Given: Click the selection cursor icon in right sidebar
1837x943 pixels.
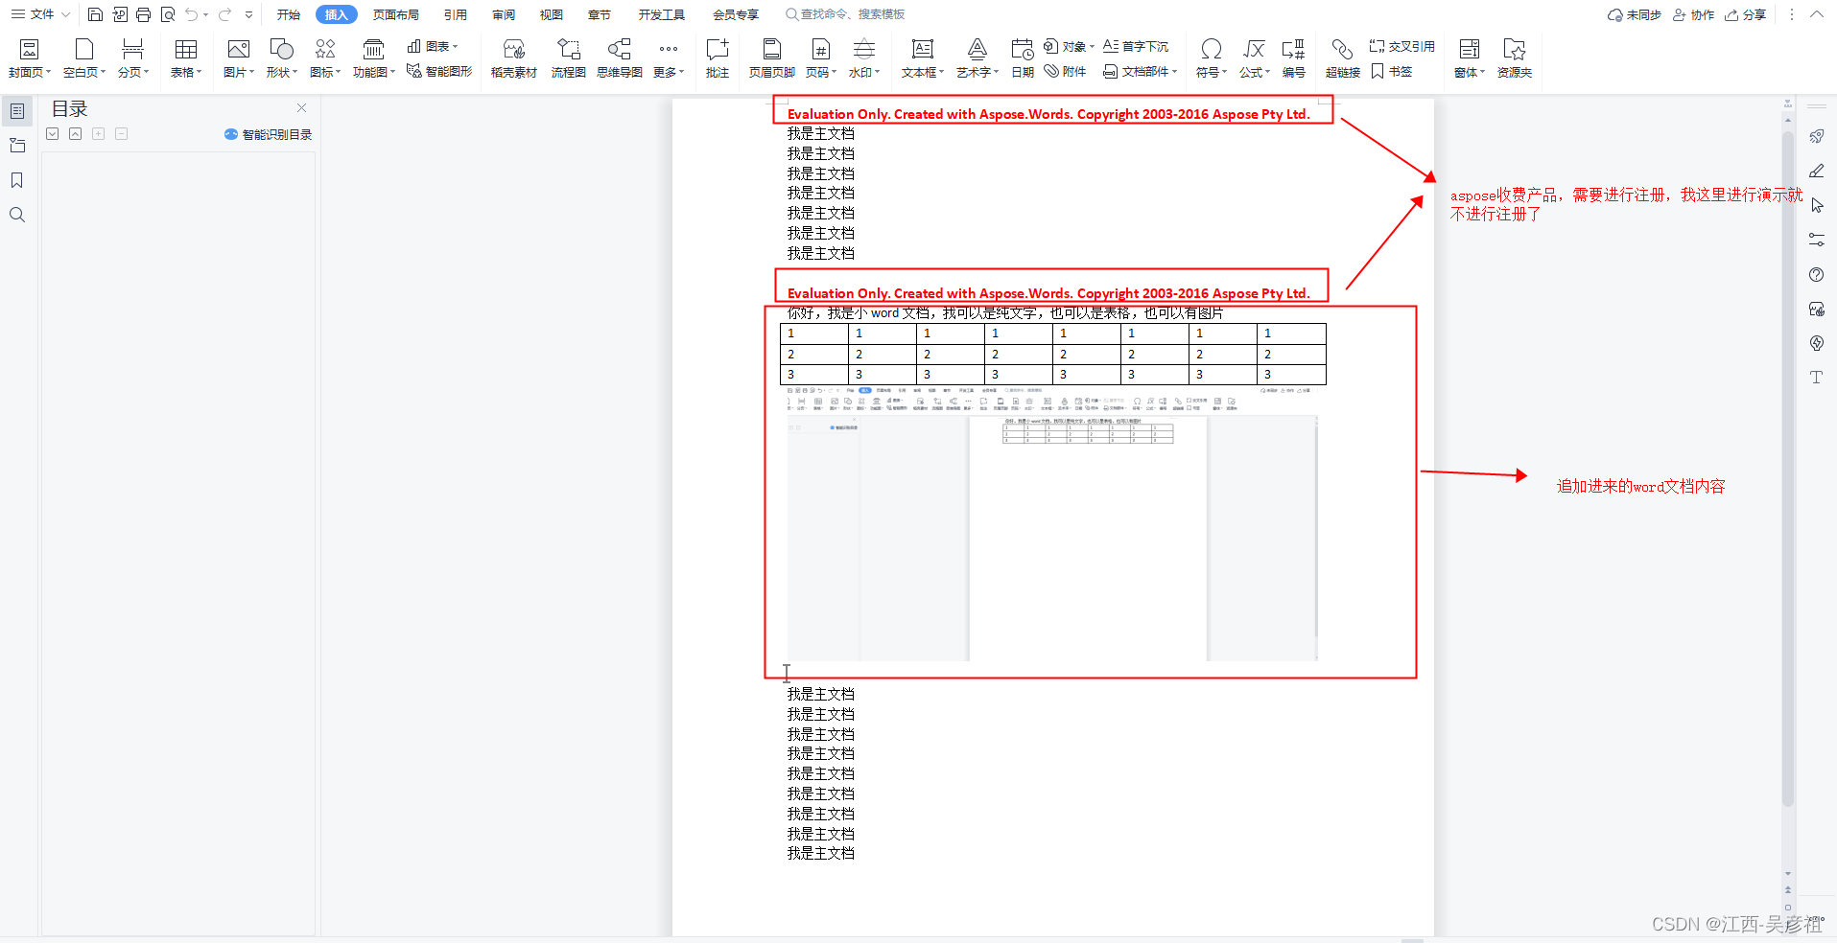Looking at the screenshot, I should pos(1817,205).
